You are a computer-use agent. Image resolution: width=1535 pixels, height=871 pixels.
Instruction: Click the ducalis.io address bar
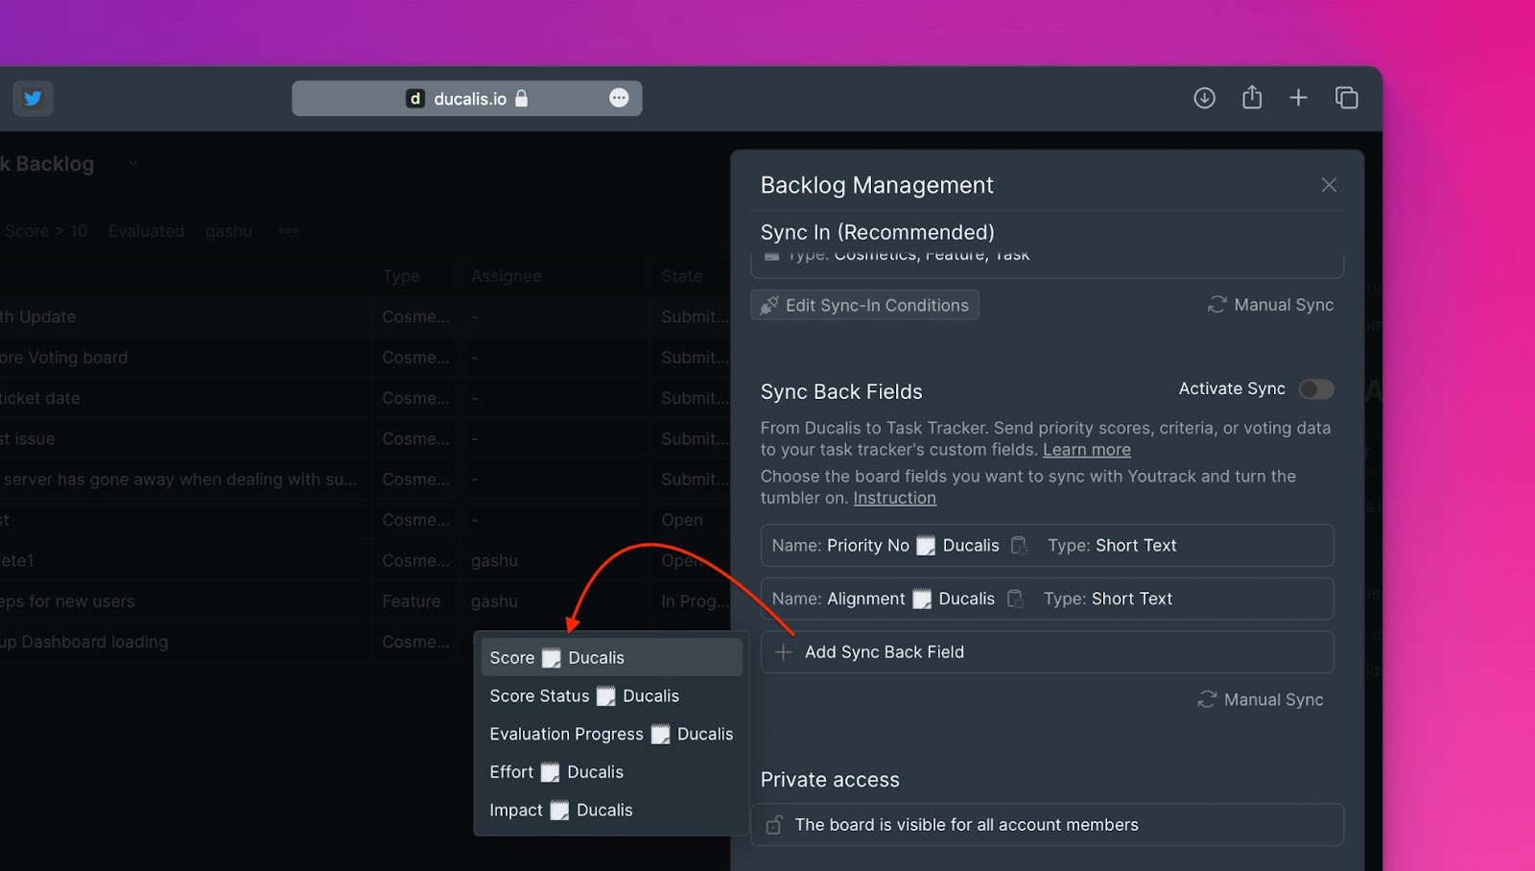(467, 98)
